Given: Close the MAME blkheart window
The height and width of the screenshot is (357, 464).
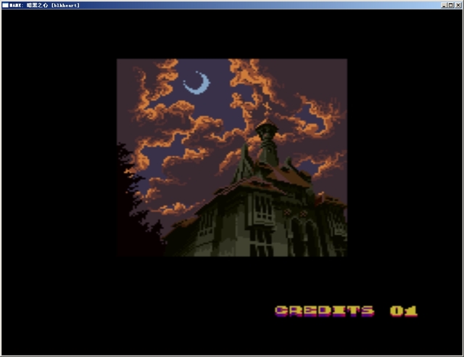Looking at the screenshot, I should 458,5.
